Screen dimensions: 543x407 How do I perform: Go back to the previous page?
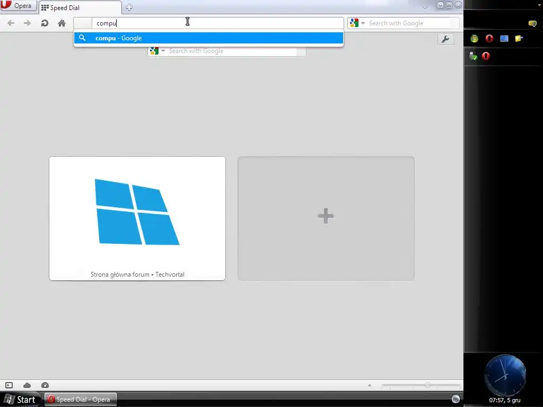tap(11, 23)
